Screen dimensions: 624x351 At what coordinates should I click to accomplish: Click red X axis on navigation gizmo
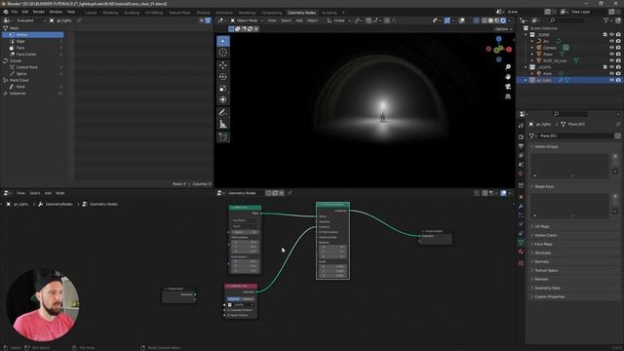(509, 50)
